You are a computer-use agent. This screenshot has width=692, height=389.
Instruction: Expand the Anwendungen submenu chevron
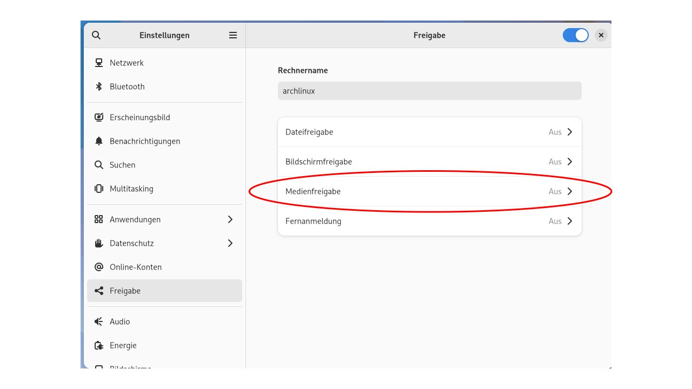click(x=230, y=219)
